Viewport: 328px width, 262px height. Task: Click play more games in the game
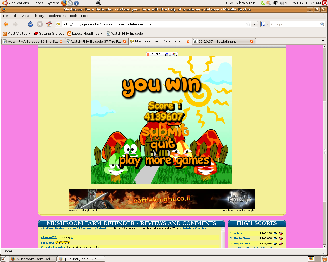[x=165, y=161]
